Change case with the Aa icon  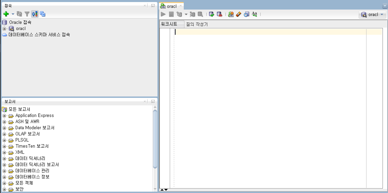254,14
